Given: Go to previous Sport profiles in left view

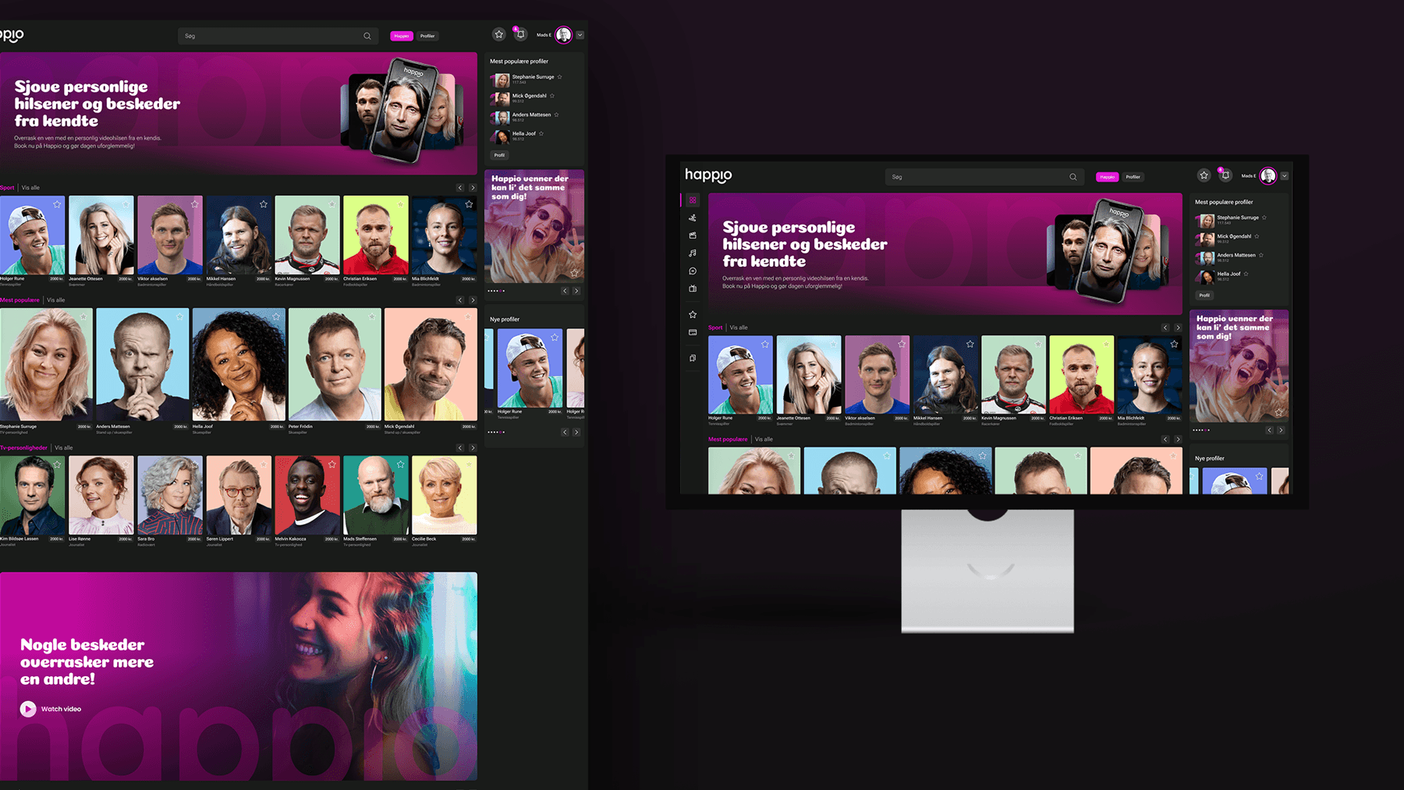Looking at the screenshot, I should pos(460,188).
